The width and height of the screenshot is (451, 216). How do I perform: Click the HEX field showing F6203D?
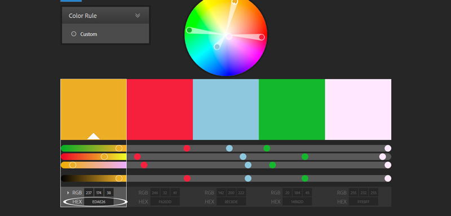(x=165, y=202)
